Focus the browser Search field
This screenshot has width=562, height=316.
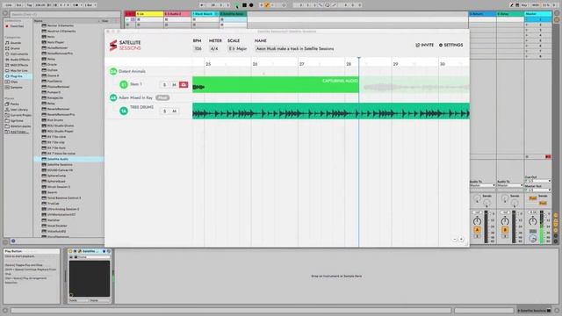pyautogui.click(x=64, y=14)
